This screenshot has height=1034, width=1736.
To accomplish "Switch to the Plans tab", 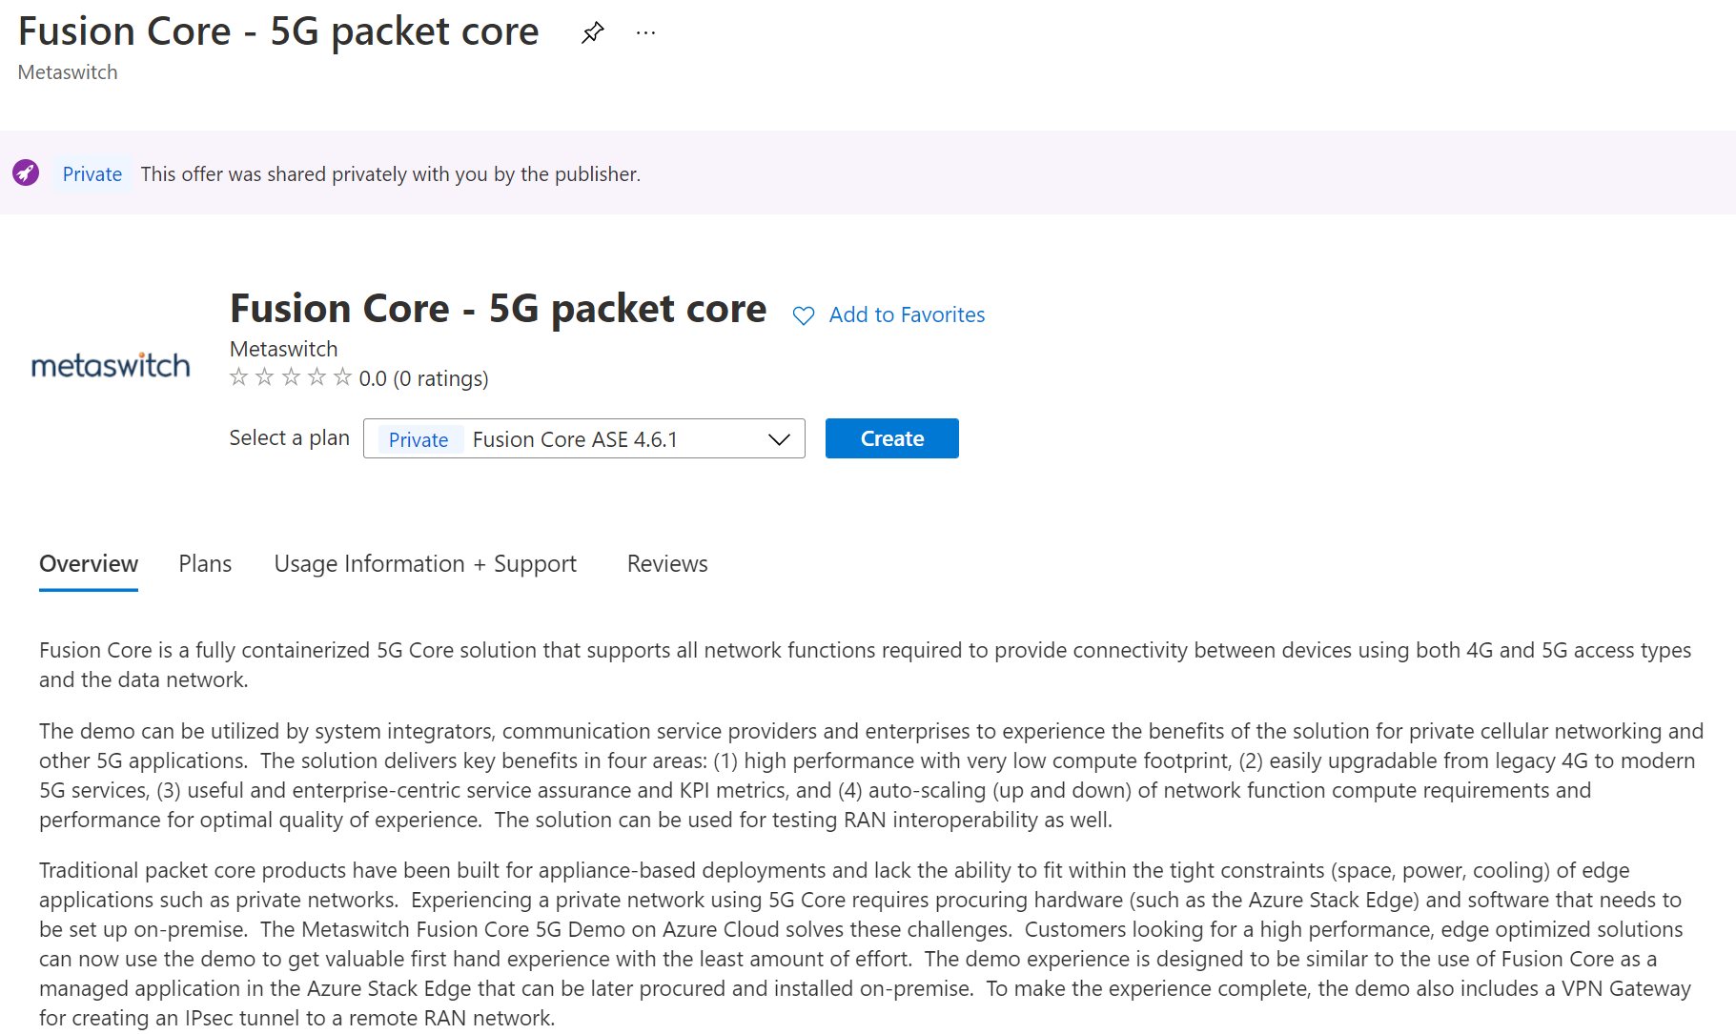I will pos(205,563).
